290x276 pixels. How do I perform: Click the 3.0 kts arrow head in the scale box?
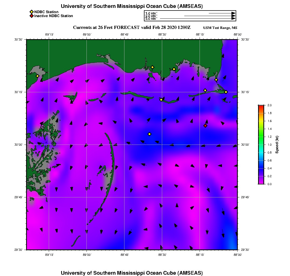233,18
